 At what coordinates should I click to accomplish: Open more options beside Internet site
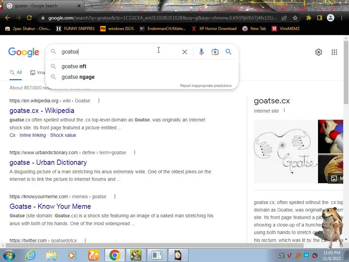click(x=284, y=111)
